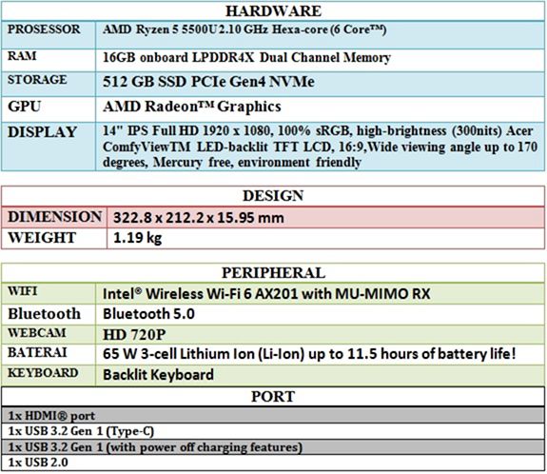This screenshot has height=474, width=547.
Task: Select the 322.8 x 212.2 dimension value
Action: (199, 218)
